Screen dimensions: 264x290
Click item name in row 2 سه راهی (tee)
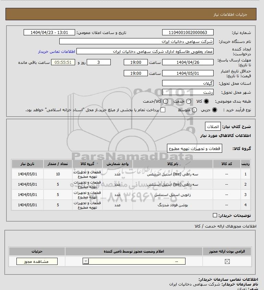tap(172, 185)
